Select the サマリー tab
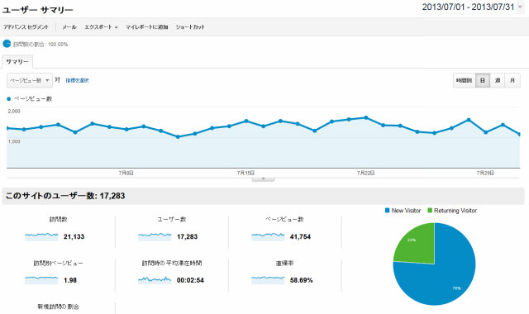Viewport: 529px width, 314px height. tap(17, 62)
